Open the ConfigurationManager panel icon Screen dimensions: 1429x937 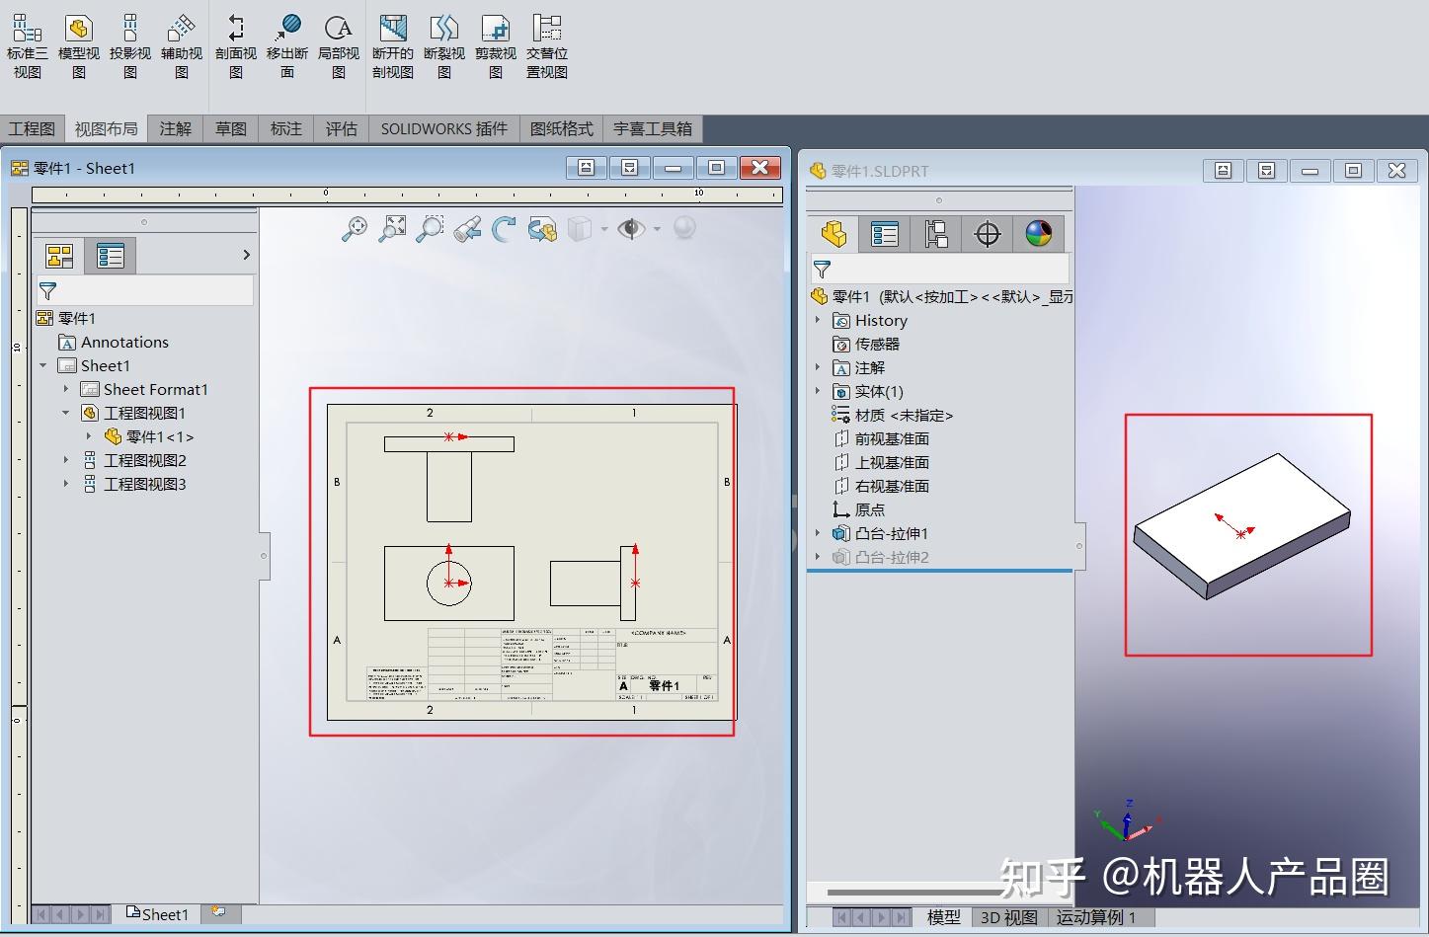pos(934,233)
